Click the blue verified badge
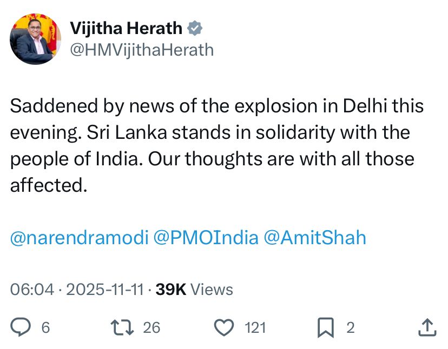 (x=195, y=29)
